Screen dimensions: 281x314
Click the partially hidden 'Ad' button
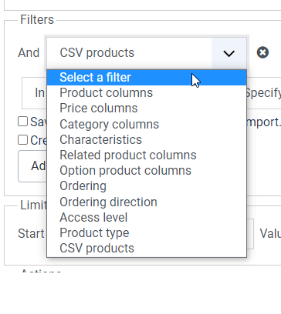click(32, 166)
